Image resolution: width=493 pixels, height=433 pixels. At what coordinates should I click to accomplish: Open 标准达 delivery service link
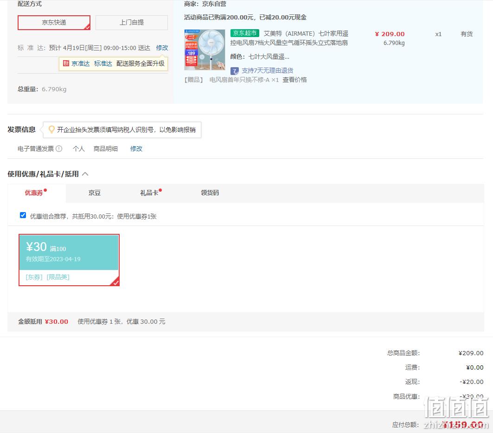click(x=103, y=63)
